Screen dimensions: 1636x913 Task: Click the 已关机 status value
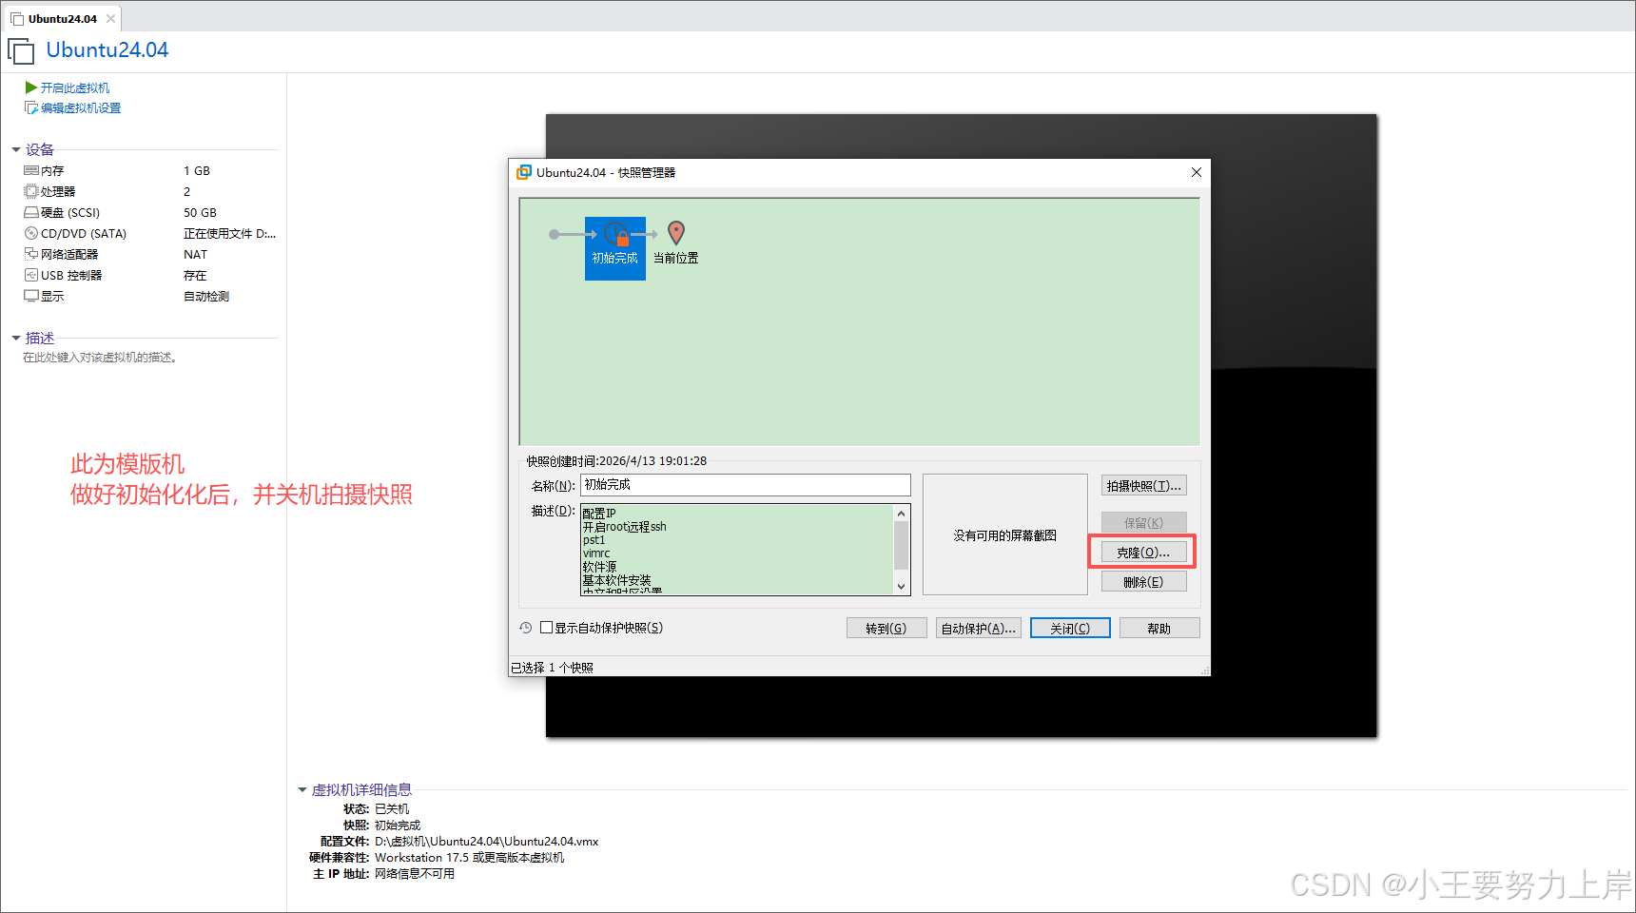coord(392,809)
